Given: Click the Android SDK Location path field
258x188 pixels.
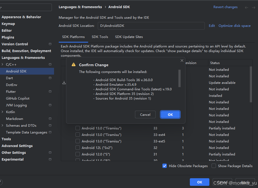Looking at the screenshot, I should [x=151, y=26].
